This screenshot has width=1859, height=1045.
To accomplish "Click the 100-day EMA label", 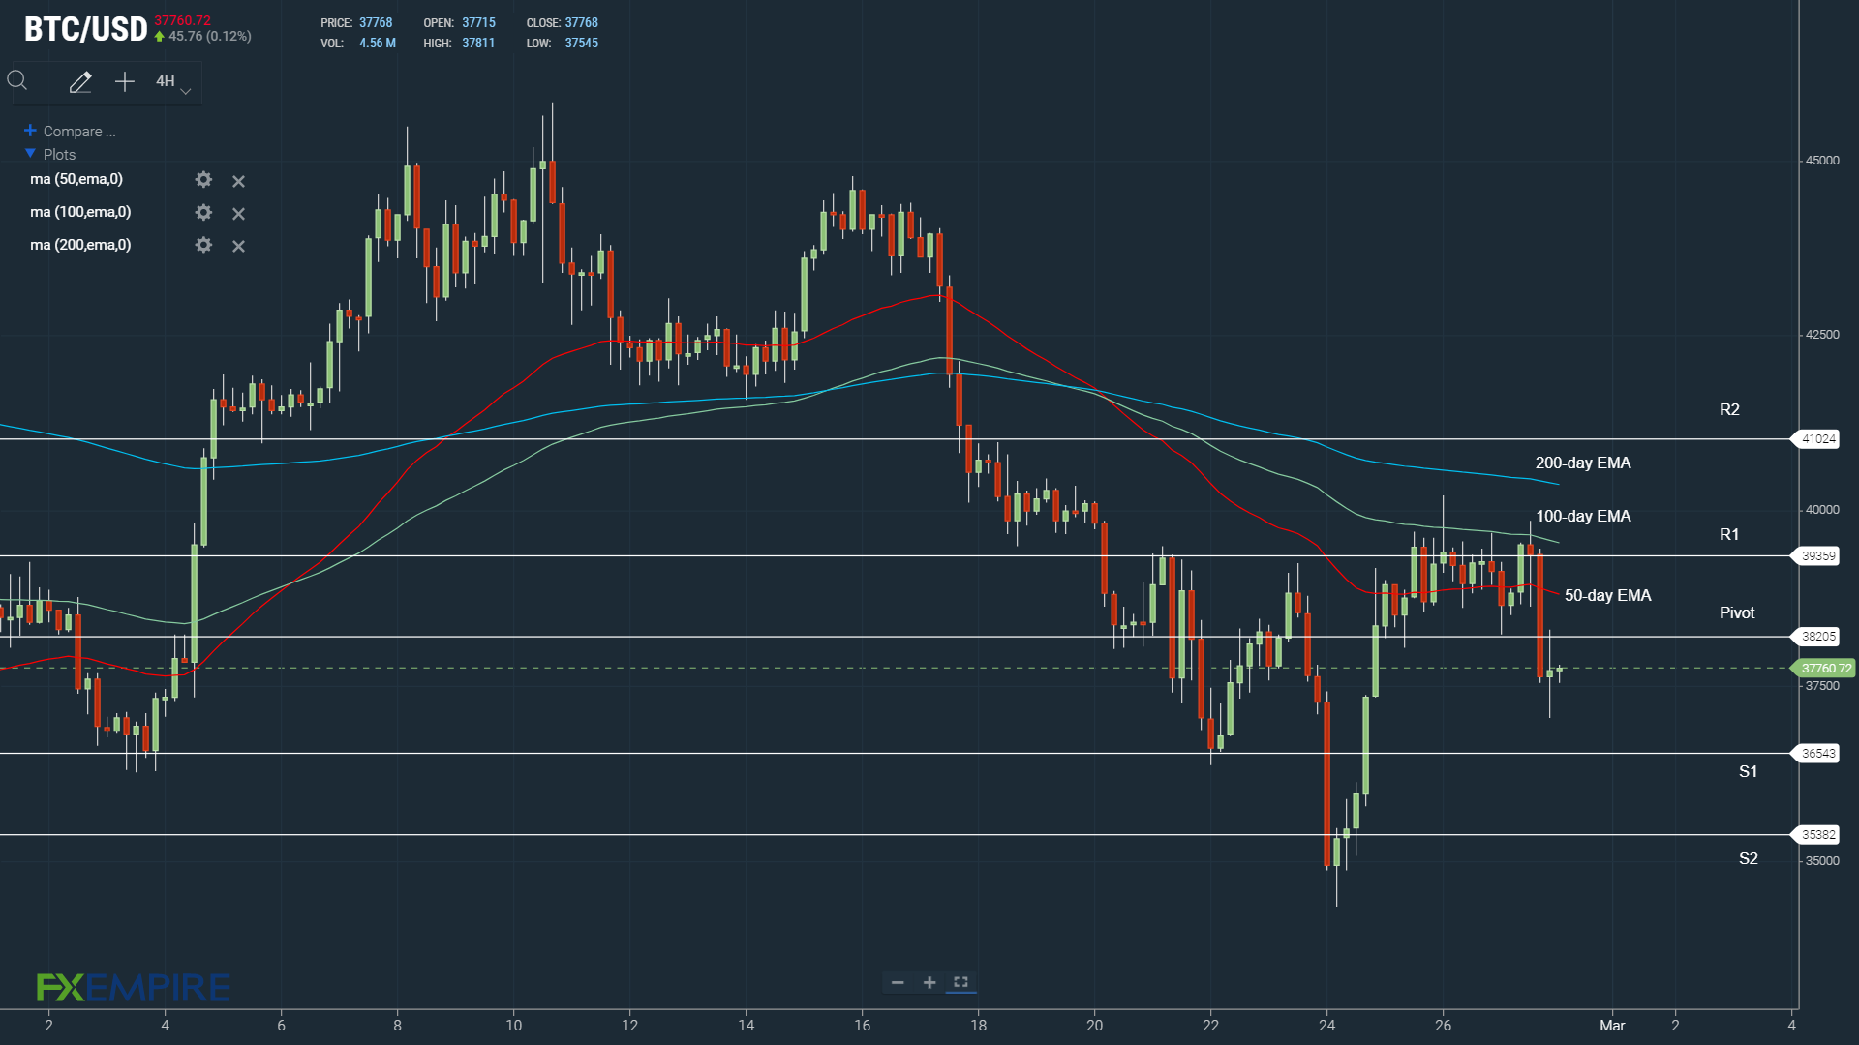I will (1583, 517).
